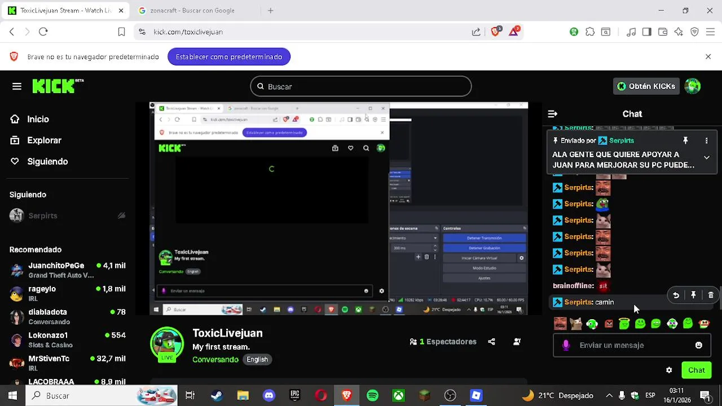Insert the green halo blob emote
The image size is (722, 406).
[x=624, y=324]
